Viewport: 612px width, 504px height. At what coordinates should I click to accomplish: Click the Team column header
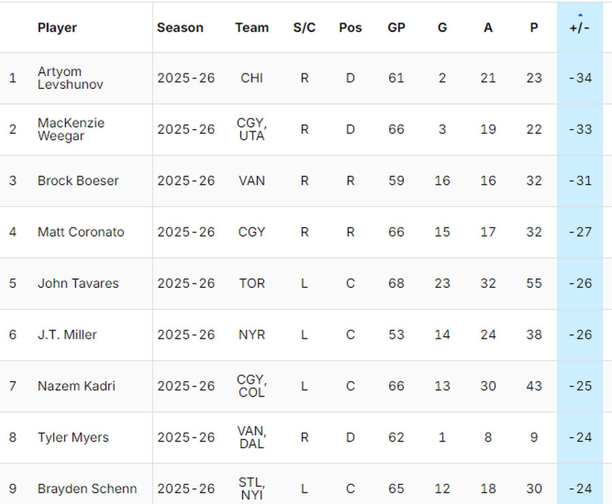(252, 28)
